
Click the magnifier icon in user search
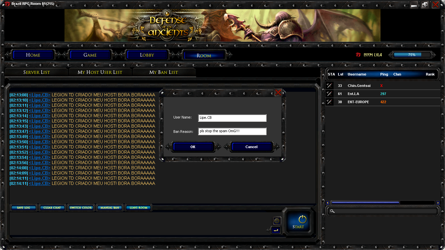pos(332,211)
